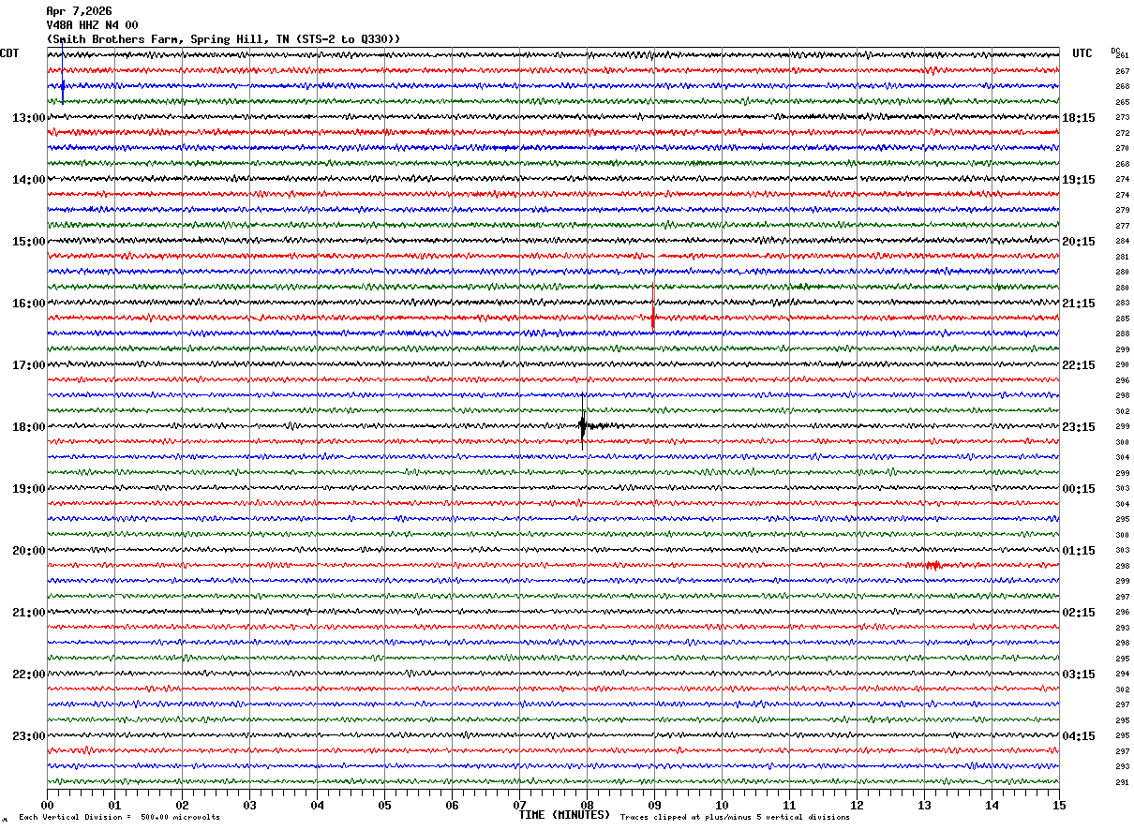This screenshot has width=1134, height=830.
Task: Click the 22:00 CDT time label
Action: (x=29, y=674)
